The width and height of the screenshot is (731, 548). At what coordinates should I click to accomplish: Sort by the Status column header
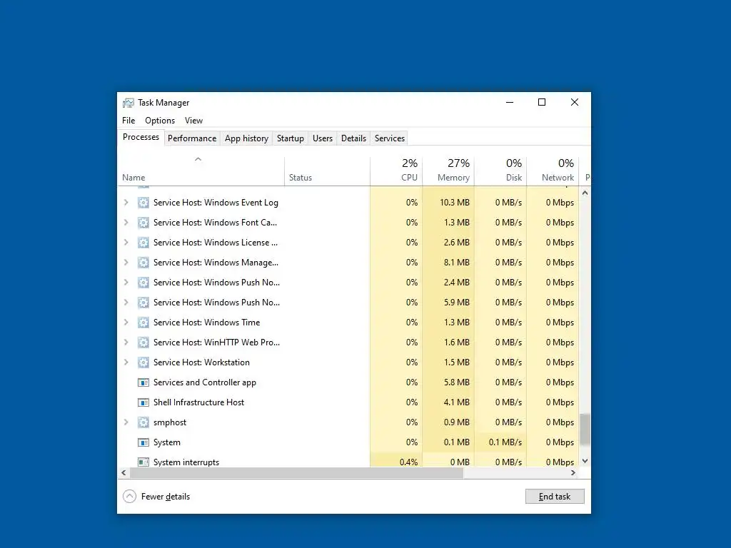coord(327,171)
